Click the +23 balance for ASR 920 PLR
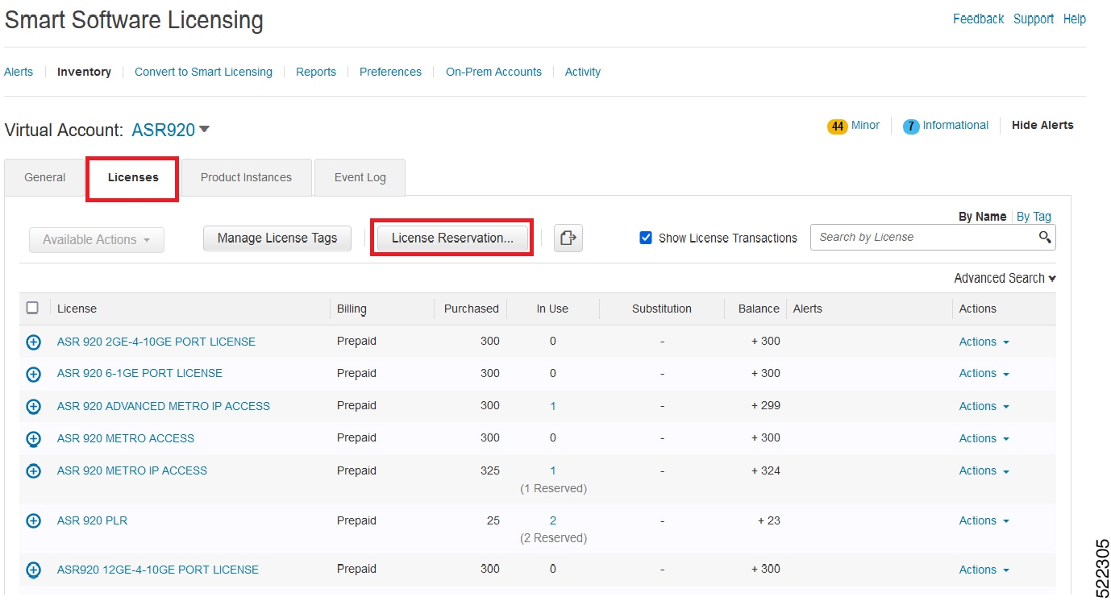Image resolution: width=1111 pixels, height=601 pixels. [x=768, y=520]
